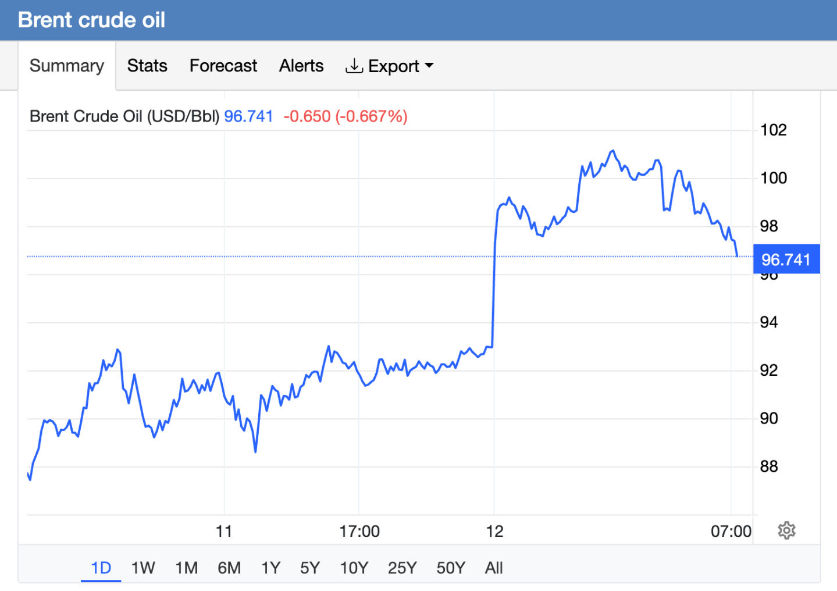The image size is (837, 591).
Task: Open the Alerts tab
Action: tap(301, 66)
